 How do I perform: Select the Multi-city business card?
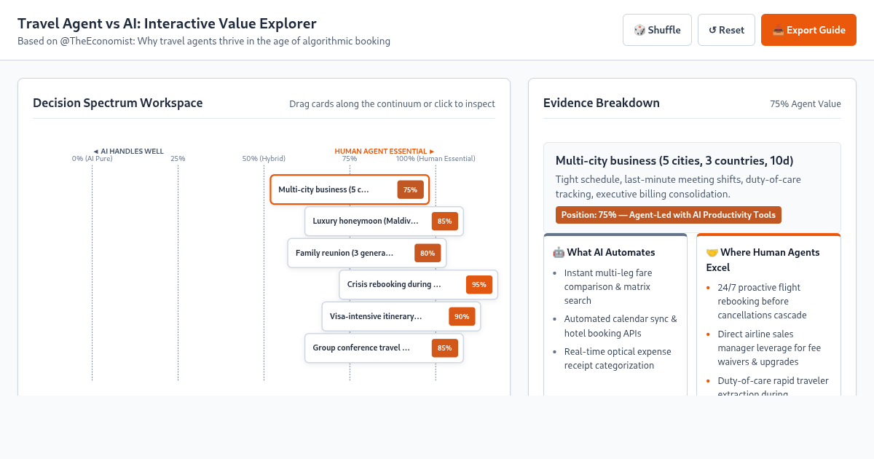coord(350,189)
